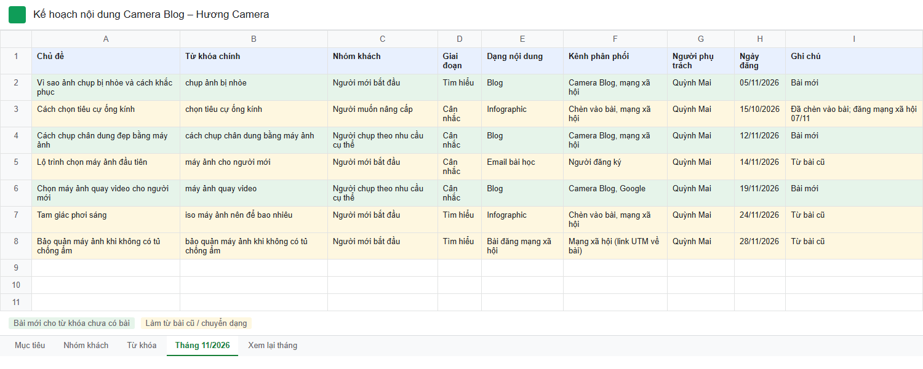Select the Tháng 11/2026 tab
Image resolution: width=923 pixels, height=369 pixels.
click(x=202, y=346)
